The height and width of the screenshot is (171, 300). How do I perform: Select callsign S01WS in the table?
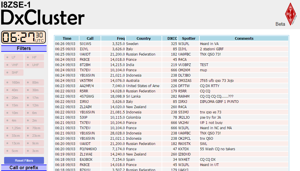point(85,44)
